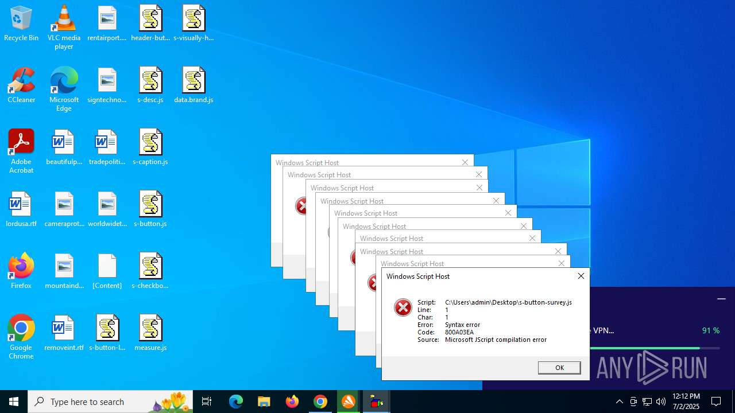735x413 pixels.
Task: Select the s-button-l... script file icon
Action: (107, 334)
